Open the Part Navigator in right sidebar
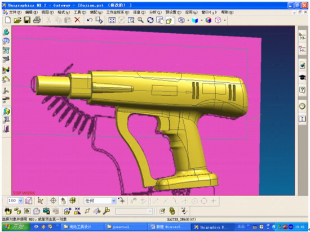The image size is (310, 232). point(302,49)
